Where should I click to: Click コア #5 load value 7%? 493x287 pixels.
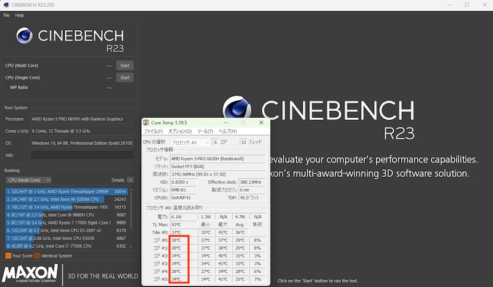click(x=257, y=279)
